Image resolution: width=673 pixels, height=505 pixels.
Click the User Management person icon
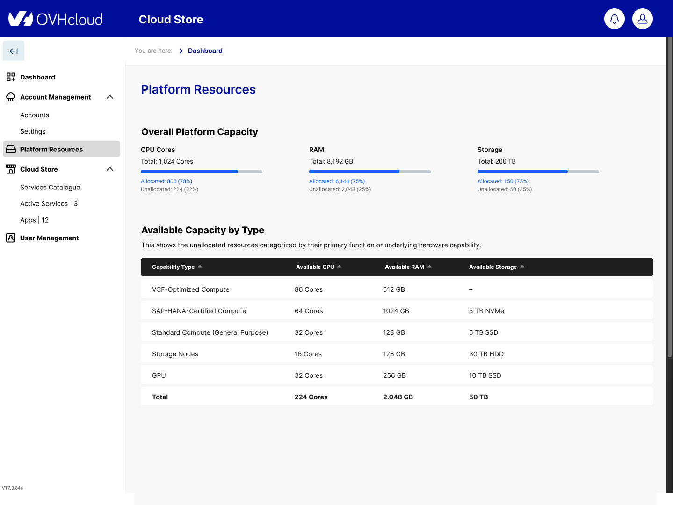tap(11, 238)
